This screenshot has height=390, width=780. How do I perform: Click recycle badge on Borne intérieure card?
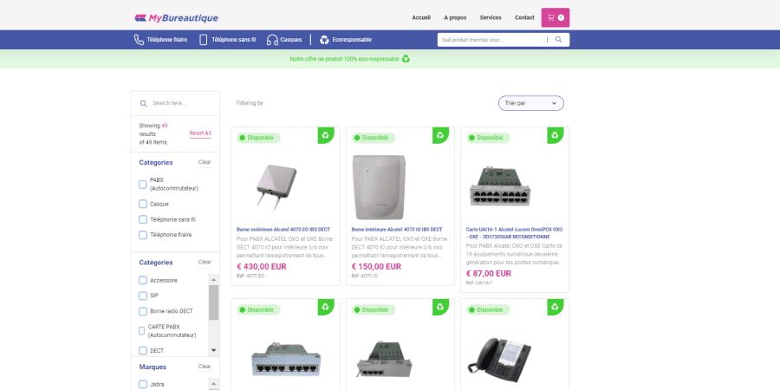[x=440, y=135]
